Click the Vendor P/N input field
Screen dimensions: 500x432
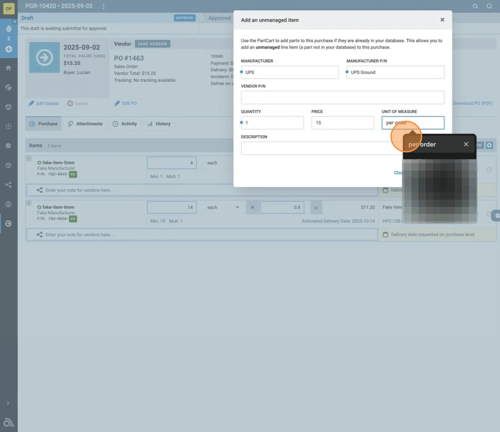point(342,98)
